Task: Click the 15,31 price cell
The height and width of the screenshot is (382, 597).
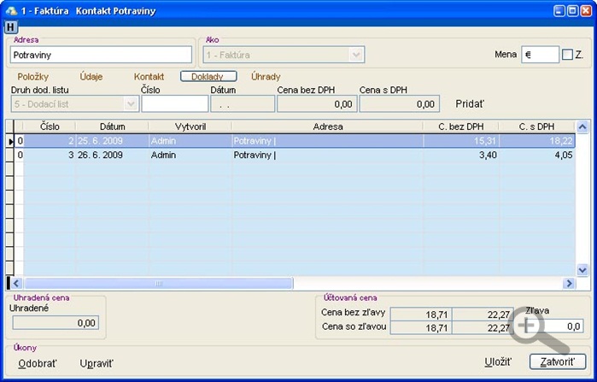Action: coord(461,141)
